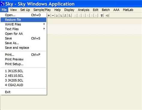Click the question-mark help icon
142x110 pixels.
point(102,16)
